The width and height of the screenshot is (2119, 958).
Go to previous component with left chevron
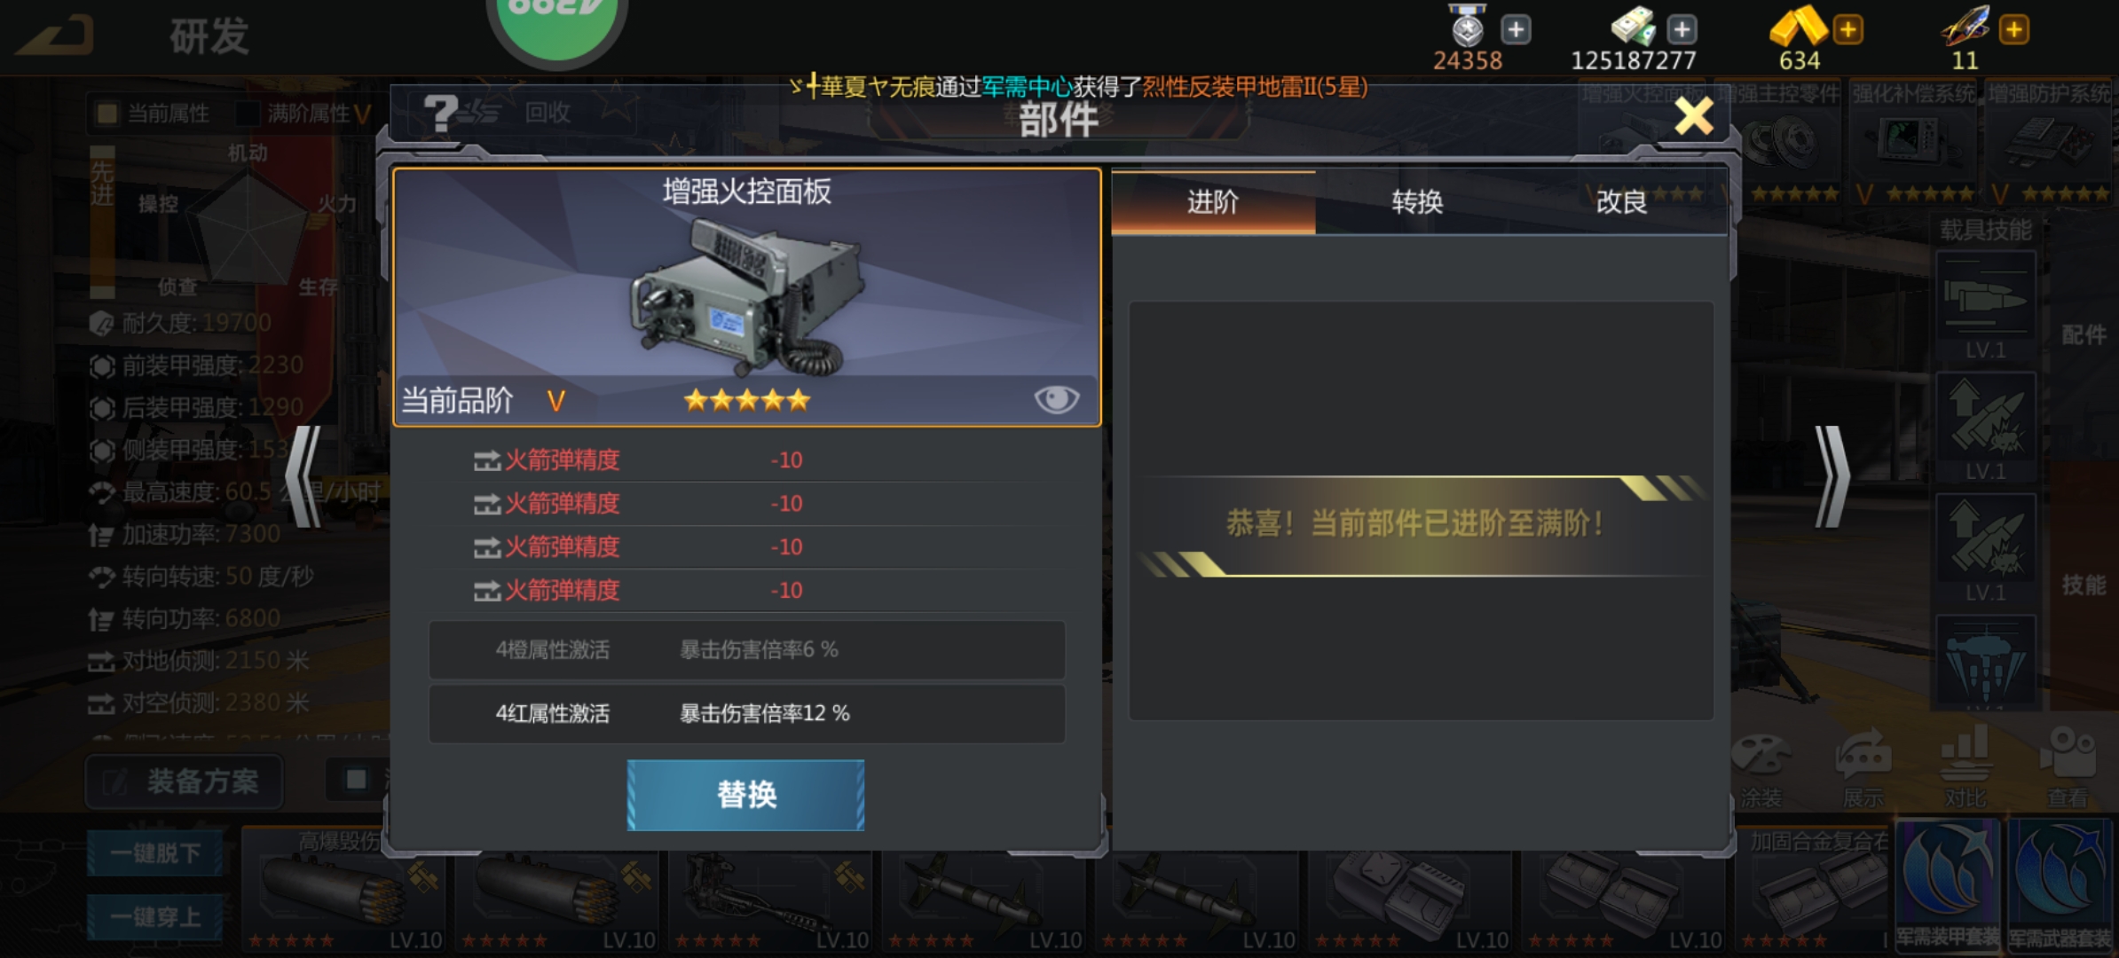(303, 477)
